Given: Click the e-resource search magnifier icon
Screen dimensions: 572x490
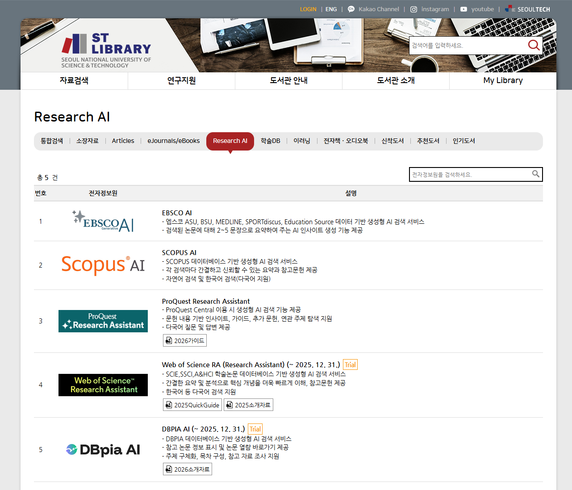Looking at the screenshot, I should 535,174.
